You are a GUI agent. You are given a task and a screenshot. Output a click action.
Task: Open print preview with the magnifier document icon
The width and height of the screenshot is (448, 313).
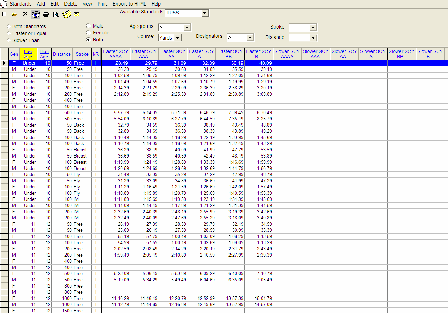point(55,14)
